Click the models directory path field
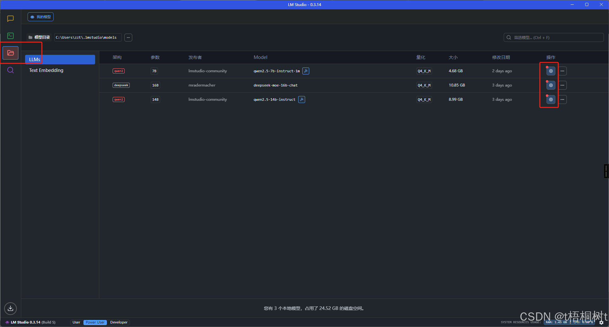The width and height of the screenshot is (609, 327). [x=88, y=37]
